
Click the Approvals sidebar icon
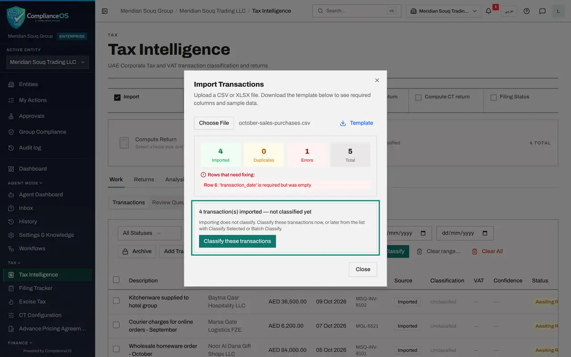pos(11,116)
